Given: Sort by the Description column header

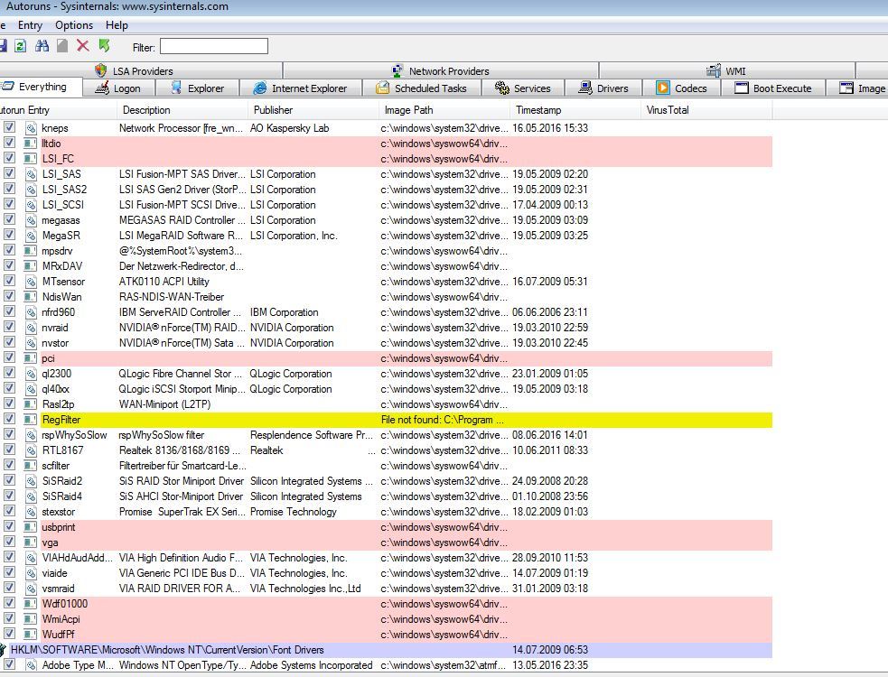Looking at the screenshot, I should tap(182, 110).
